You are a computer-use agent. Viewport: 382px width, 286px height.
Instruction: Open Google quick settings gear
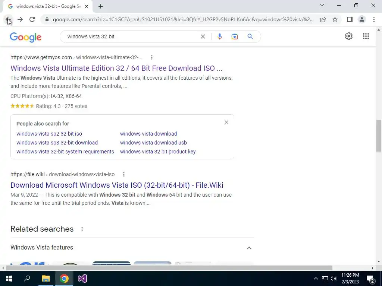pyautogui.click(x=349, y=36)
